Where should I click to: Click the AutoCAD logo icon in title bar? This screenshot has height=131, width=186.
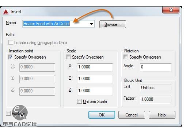(x=5, y=12)
